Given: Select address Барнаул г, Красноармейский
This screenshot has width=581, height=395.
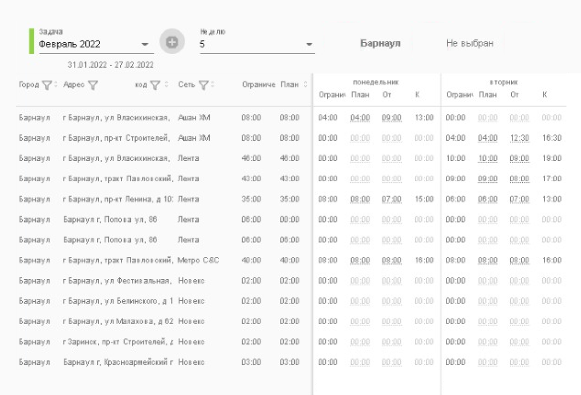Looking at the screenshot, I should 117,362.
